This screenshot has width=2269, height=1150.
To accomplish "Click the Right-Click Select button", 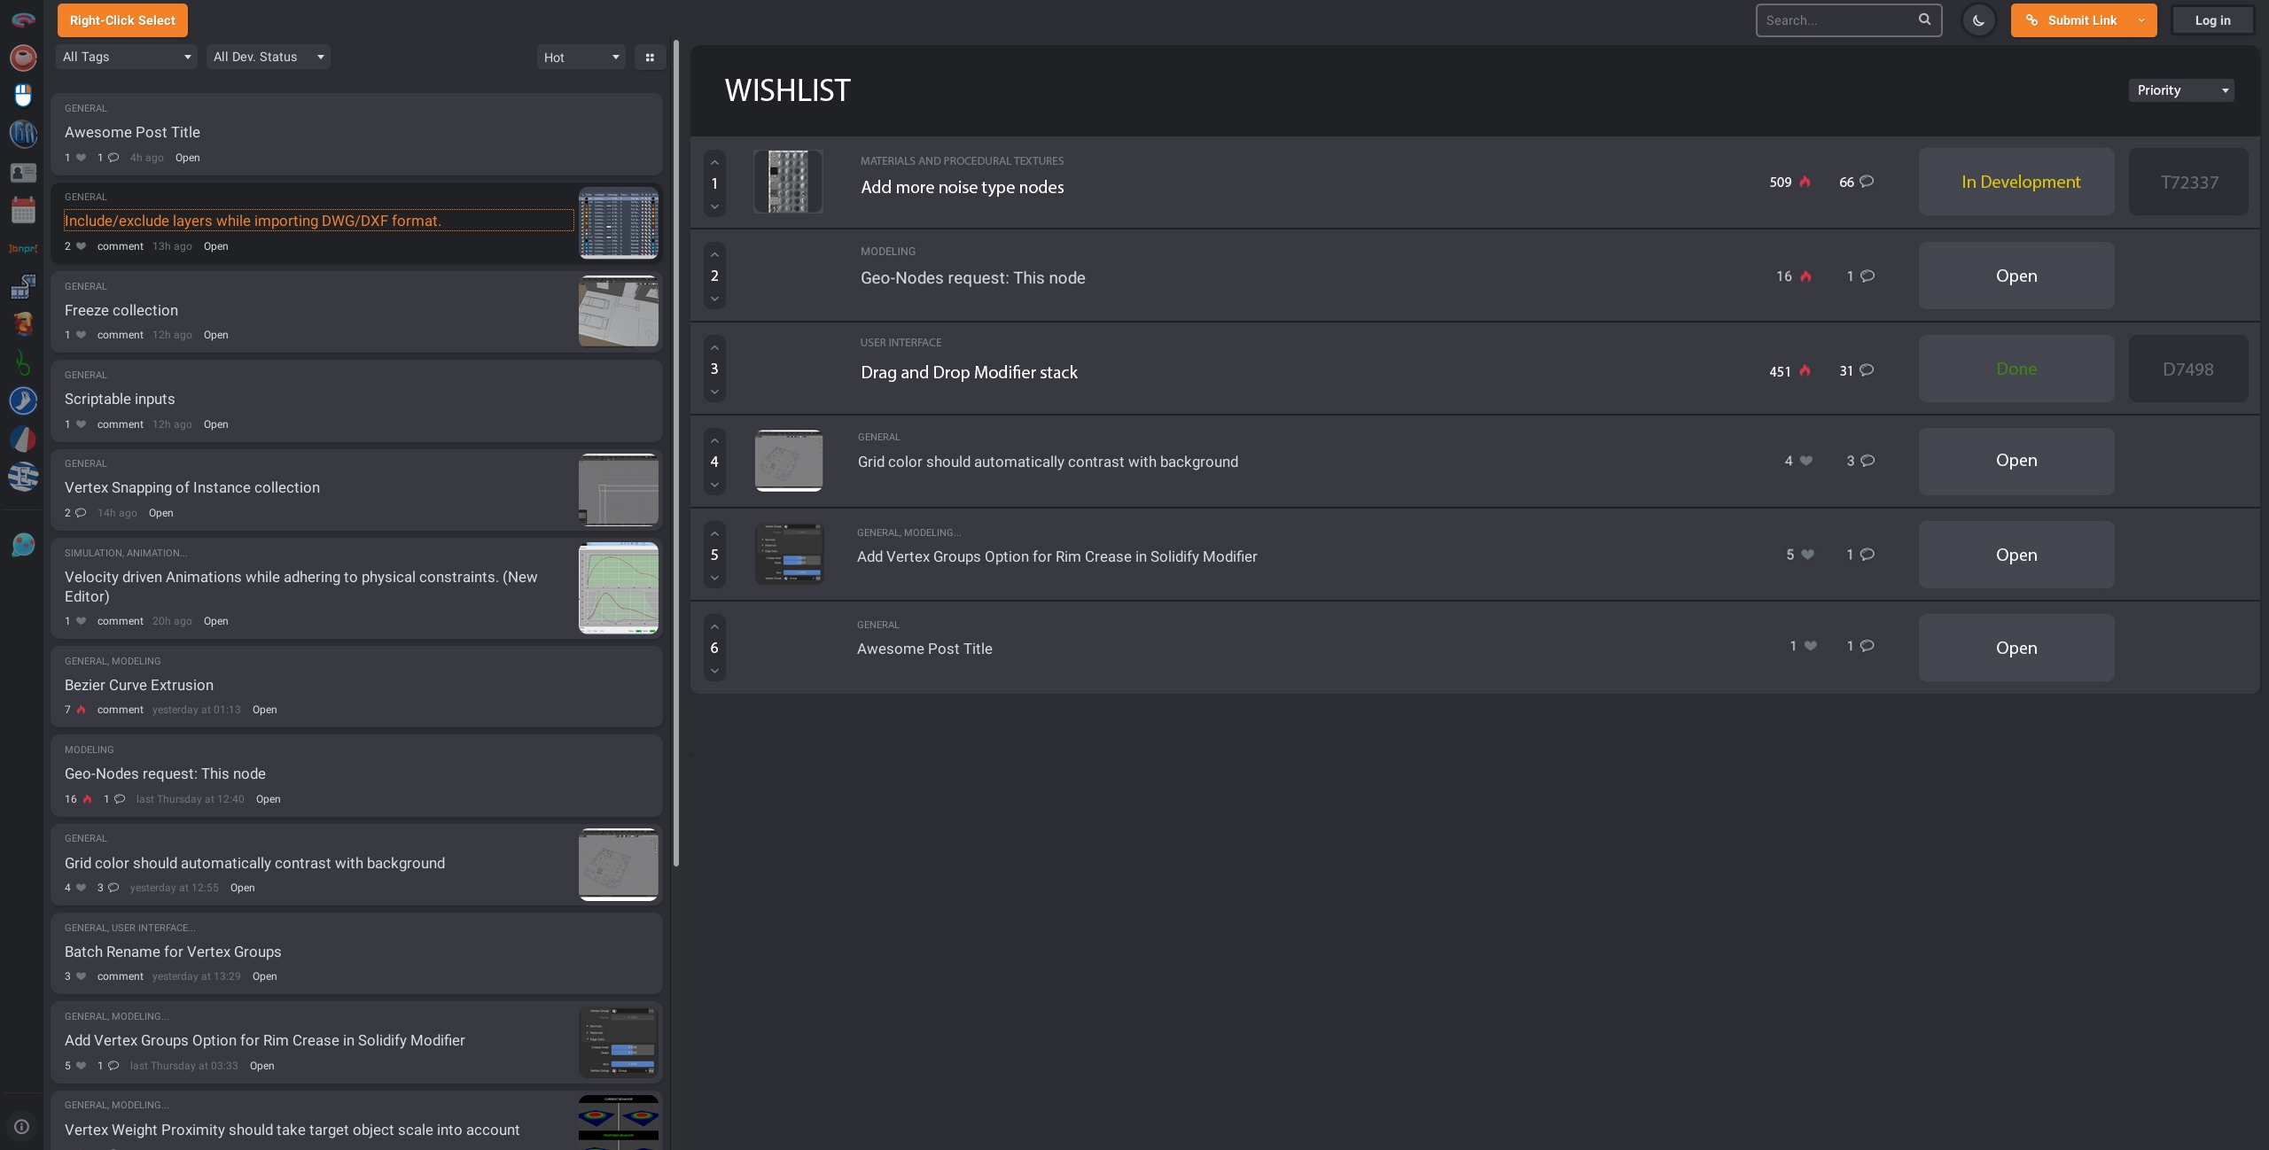I will (x=122, y=20).
